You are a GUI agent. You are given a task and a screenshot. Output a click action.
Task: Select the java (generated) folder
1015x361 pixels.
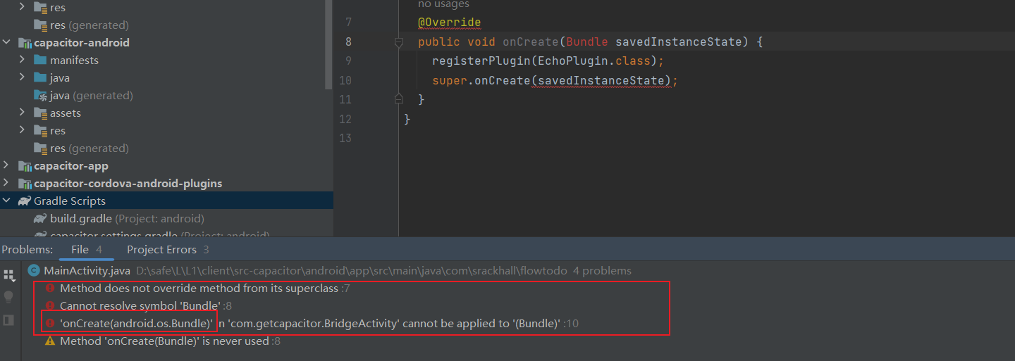(91, 96)
